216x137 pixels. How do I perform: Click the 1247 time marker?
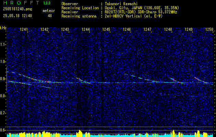147,29
